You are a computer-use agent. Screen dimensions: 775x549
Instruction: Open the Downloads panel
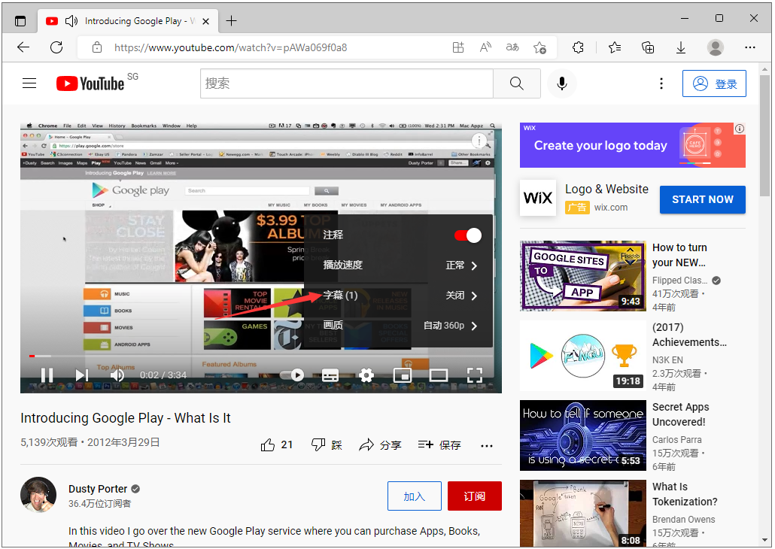click(x=681, y=47)
